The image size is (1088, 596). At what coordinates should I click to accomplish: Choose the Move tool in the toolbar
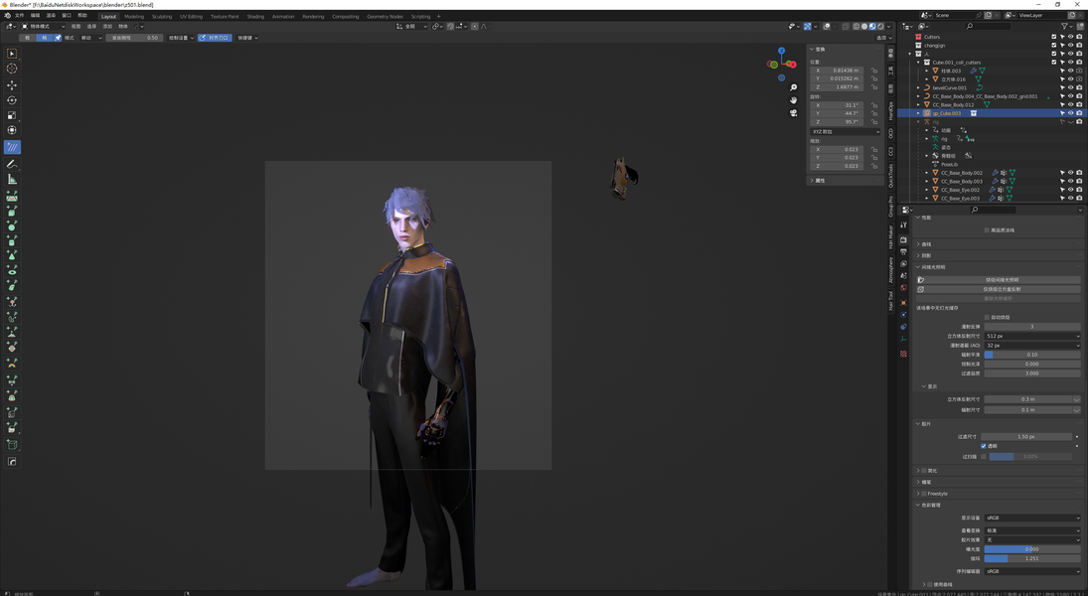coord(12,84)
